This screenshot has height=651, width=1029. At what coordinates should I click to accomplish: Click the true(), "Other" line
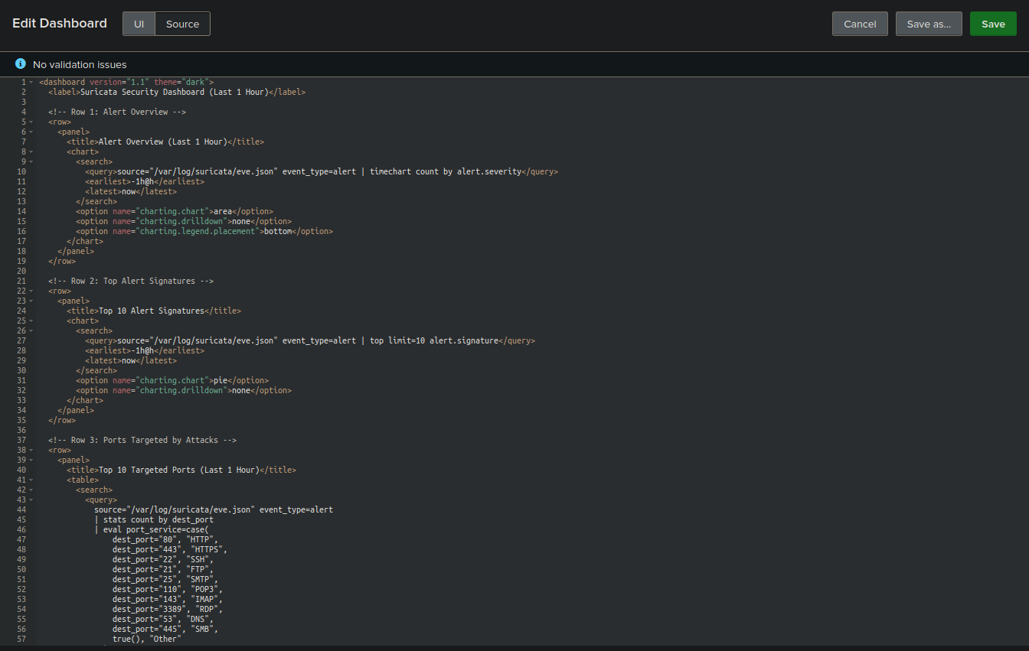(x=147, y=639)
